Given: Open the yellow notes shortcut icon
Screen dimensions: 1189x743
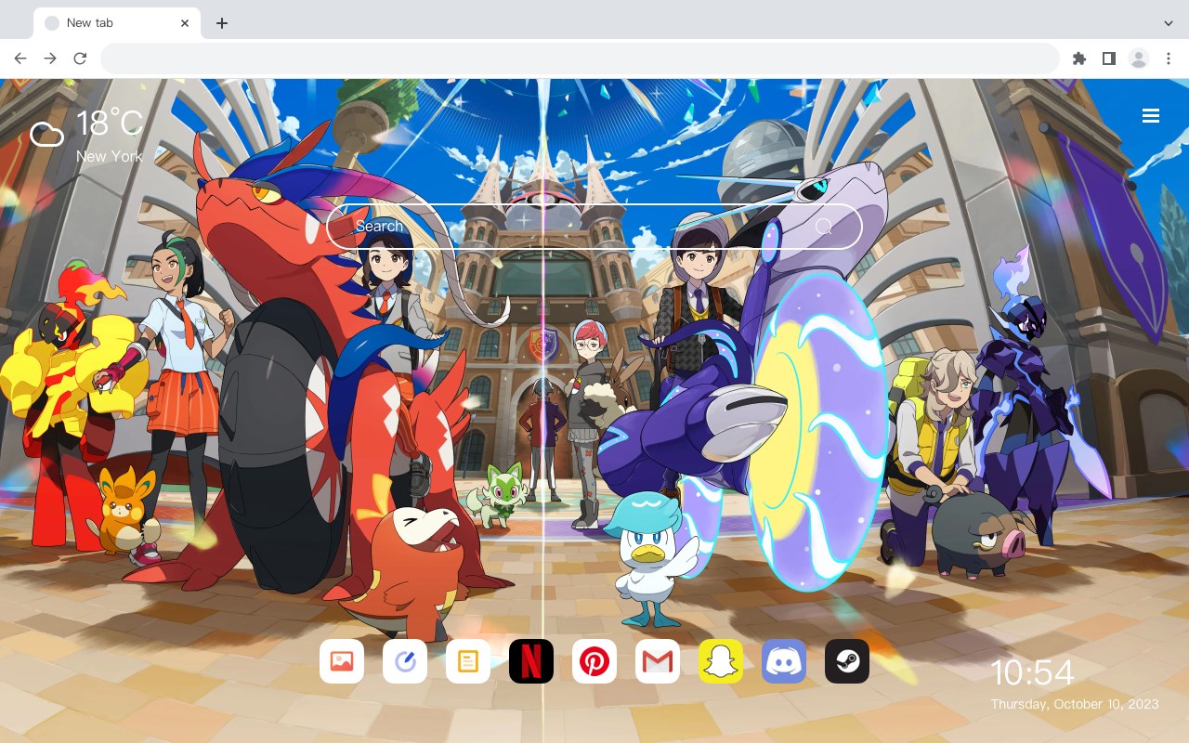Looking at the screenshot, I should pos(468,661).
